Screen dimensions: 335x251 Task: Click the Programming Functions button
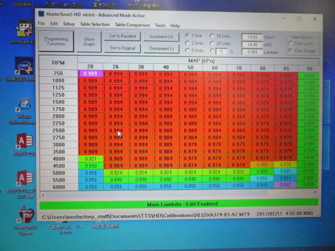(56, 41)
